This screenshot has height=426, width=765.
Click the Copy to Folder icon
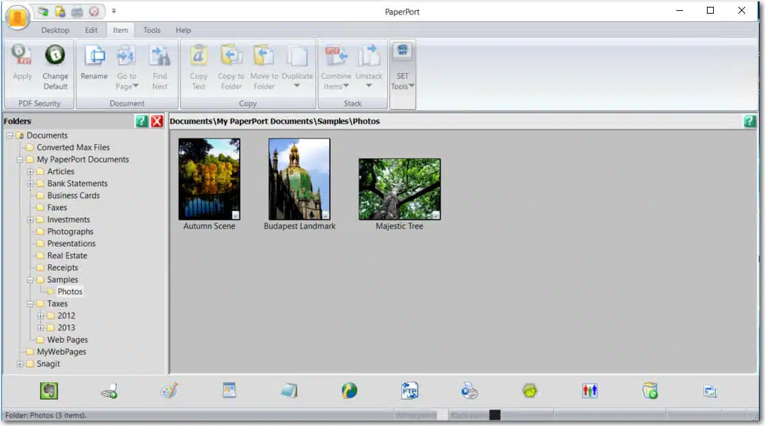tap(232, 55)
